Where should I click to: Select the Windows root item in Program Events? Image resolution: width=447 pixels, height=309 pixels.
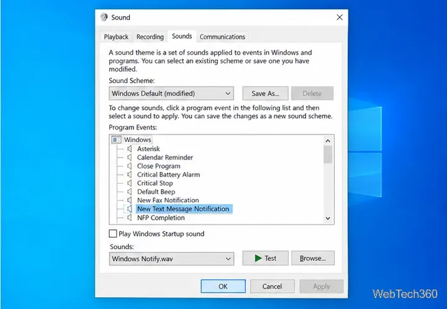pos(137,140)
